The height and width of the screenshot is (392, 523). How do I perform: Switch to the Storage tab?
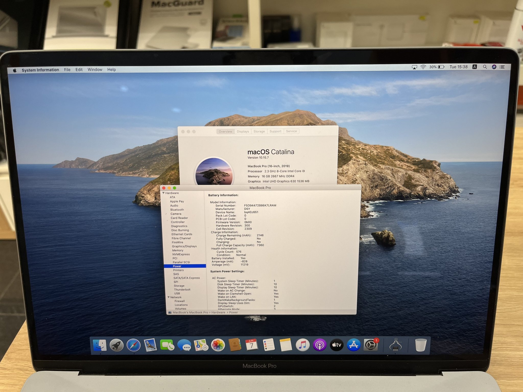tap(259, 131)
